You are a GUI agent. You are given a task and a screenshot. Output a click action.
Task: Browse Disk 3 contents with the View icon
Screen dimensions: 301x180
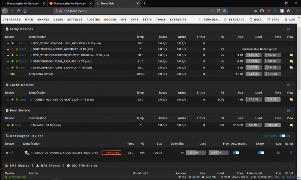[291, 61]
